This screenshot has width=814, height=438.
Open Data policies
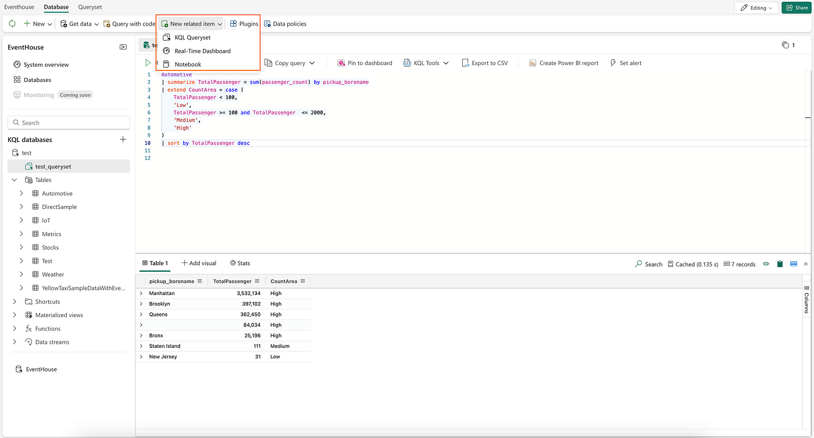click(x=285, y=24)
